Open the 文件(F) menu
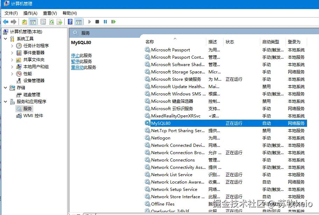Image resolution: width=319 pixels, height=215 pixels. click(11, 13)
